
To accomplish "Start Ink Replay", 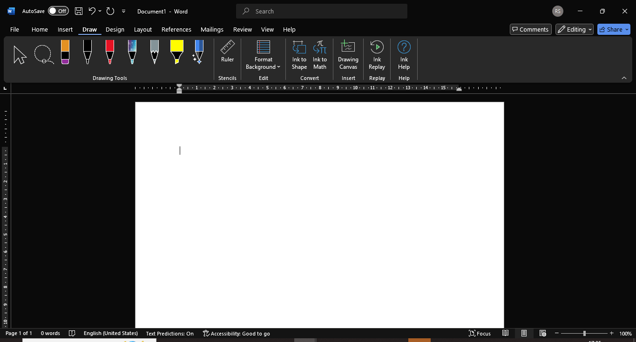I will pos(377,55).
